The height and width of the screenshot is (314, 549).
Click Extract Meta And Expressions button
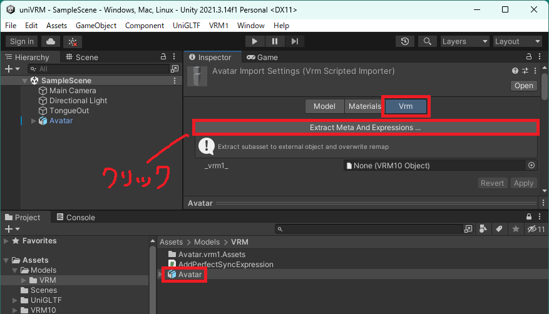(x=365, y=128)
